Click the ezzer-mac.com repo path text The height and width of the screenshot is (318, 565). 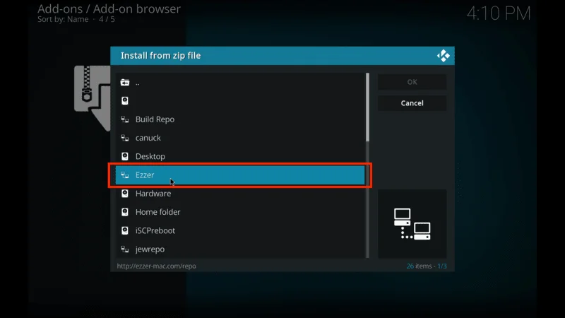(157, 266)
